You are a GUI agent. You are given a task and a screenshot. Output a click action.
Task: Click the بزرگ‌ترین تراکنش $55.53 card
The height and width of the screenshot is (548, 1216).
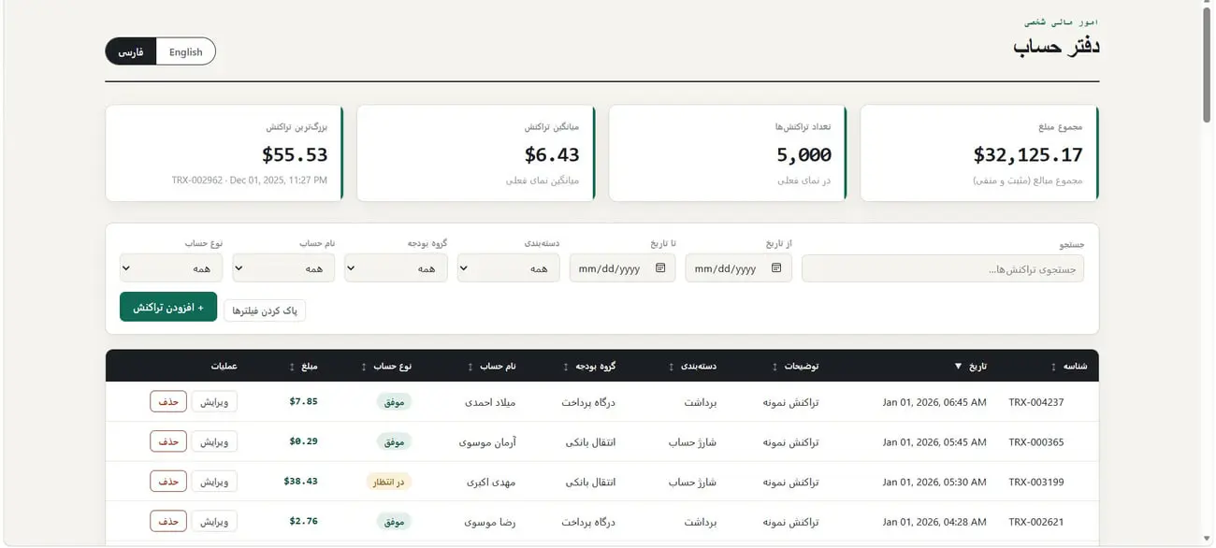click(224, 153)
